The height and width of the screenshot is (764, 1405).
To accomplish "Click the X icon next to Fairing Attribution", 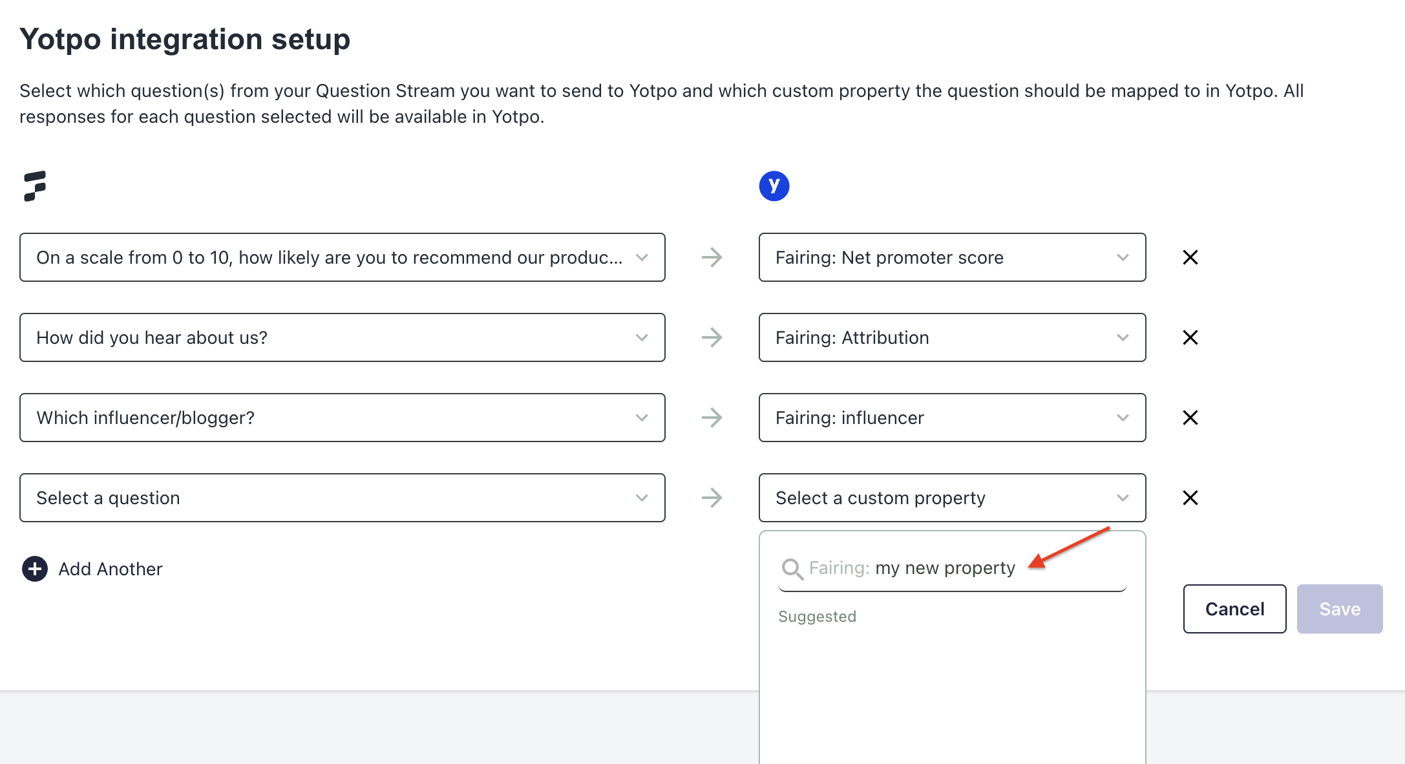I will point(1190,338).
